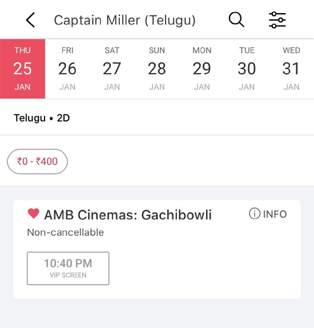Image resolution: width=314 pixels, height=328 pixels.
Task: Choose Sunday 28 Jan date
Action: tap(157, 69)
